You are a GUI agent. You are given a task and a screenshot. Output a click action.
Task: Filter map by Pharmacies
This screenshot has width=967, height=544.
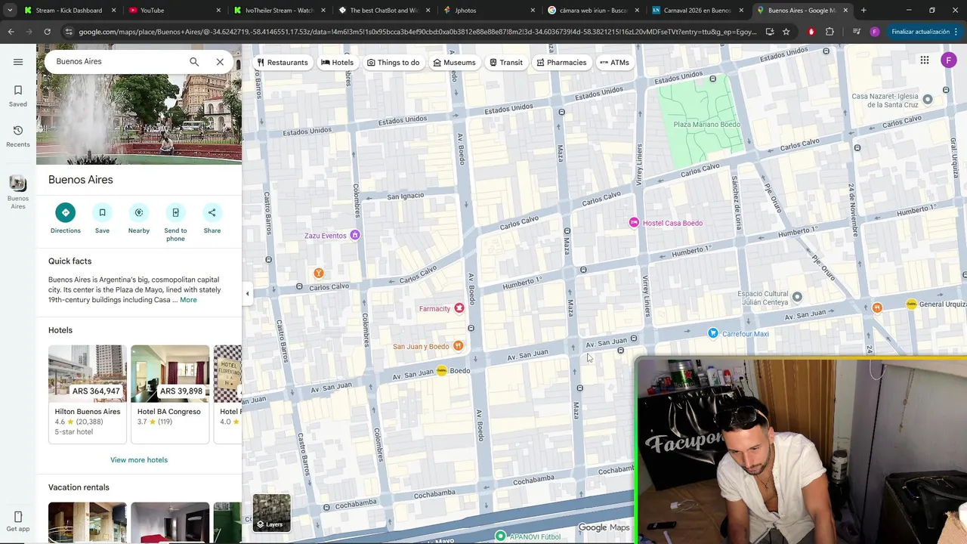[561, 63]
